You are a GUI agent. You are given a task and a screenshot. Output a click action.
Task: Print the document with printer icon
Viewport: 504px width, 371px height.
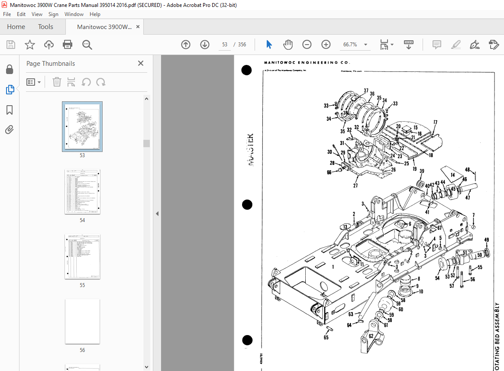point(68,44)
